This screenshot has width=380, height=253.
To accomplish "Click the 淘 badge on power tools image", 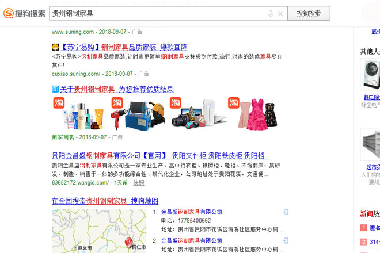I will point(117,103).
